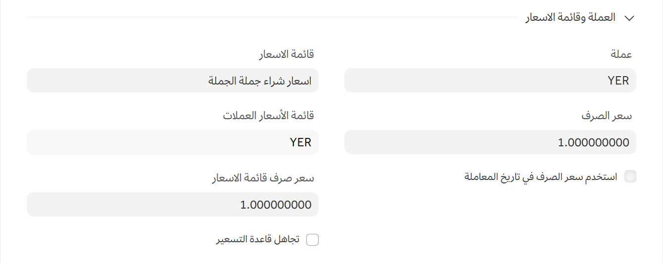The height and width of the screenshot is (263, 663).
Task: Tick the تجاهل قاعدة التسعير checkbox
Action: point(313,240)
